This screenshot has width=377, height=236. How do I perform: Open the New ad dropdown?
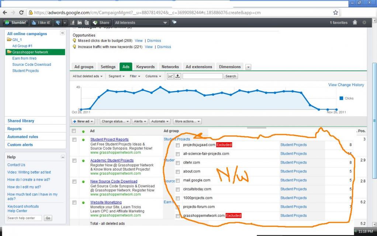click(x=83, y=122)
